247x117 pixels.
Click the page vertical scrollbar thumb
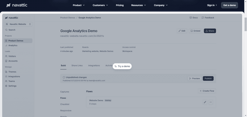click(245, 24)
